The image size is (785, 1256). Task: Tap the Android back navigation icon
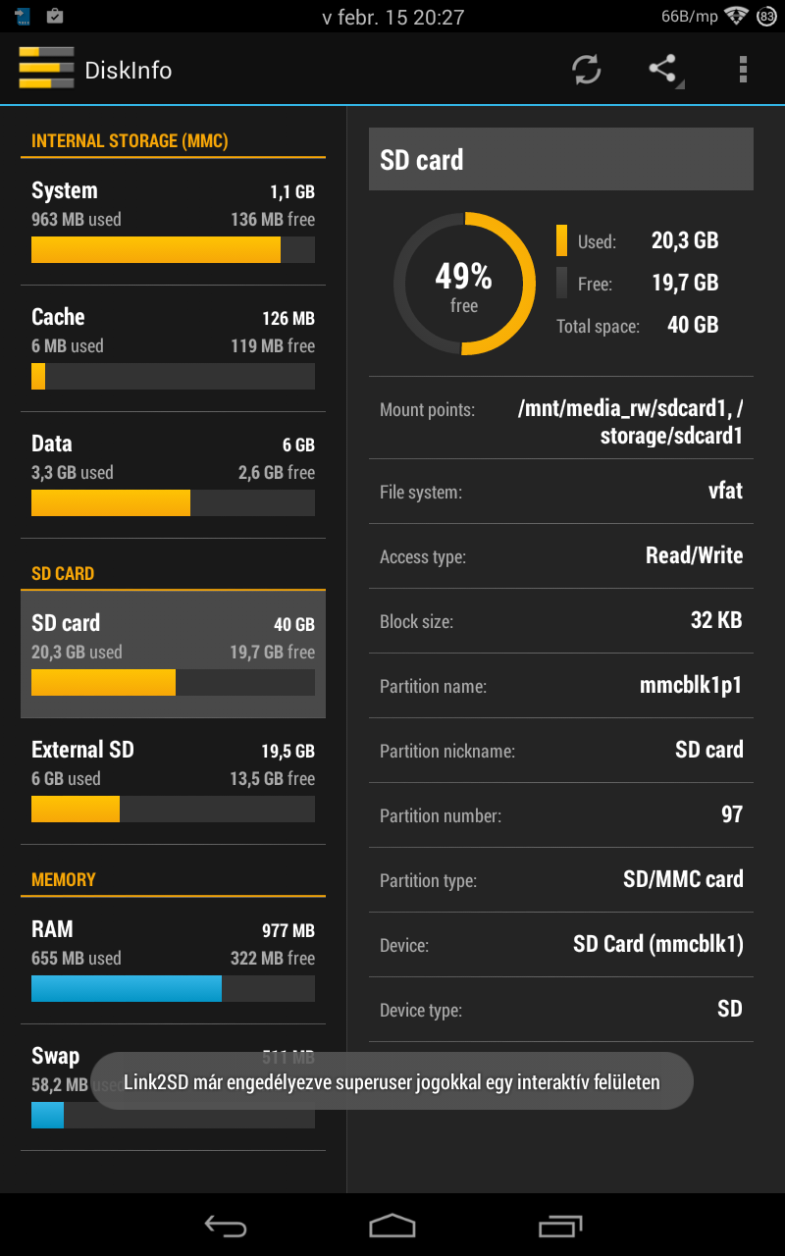(225, 1225)
